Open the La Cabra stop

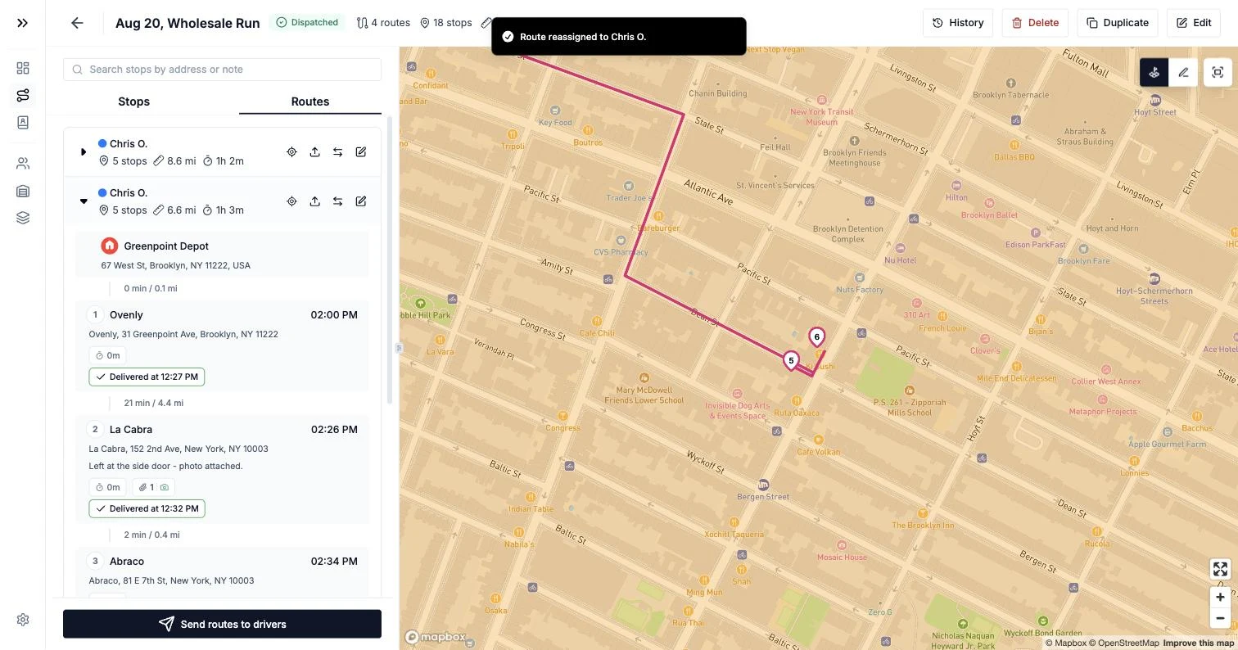222,469
